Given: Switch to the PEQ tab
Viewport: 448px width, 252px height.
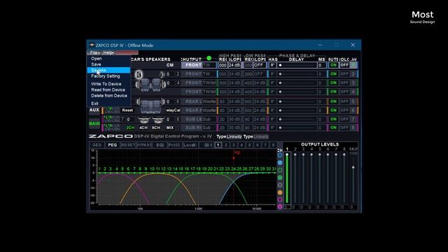Looking at the screenshot, I should point(112,145).
